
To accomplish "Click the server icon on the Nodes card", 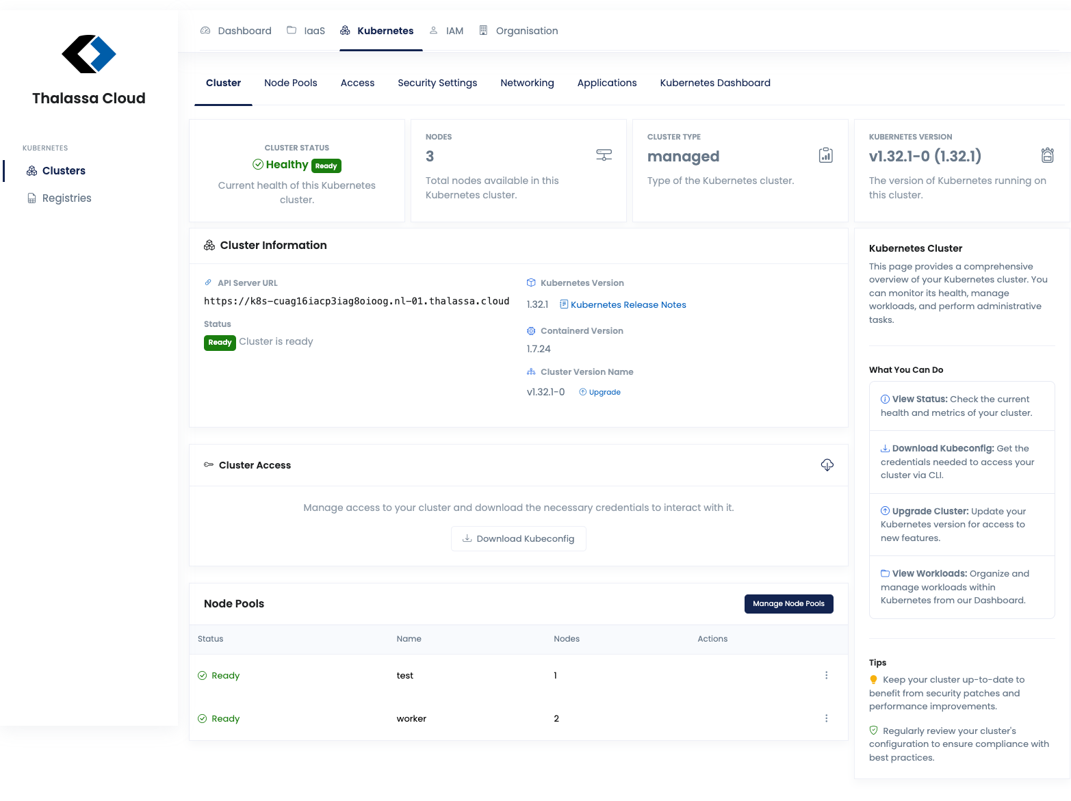I will (x=604, y=155).
